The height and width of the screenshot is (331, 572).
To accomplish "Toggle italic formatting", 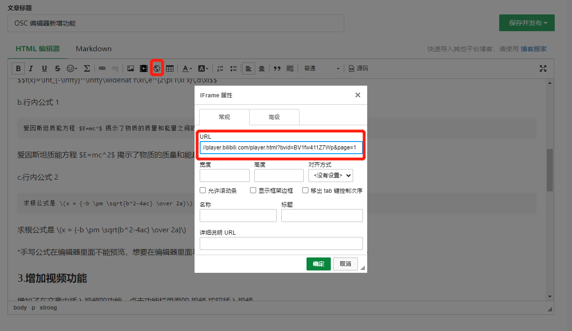I will coord(31,68).
